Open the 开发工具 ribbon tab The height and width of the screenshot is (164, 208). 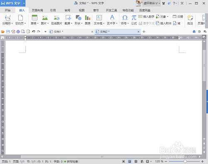point(111,10)
